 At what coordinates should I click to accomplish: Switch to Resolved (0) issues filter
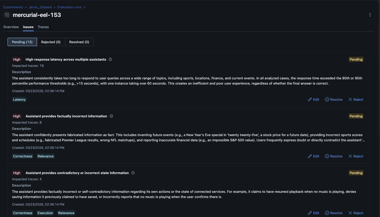79,42
